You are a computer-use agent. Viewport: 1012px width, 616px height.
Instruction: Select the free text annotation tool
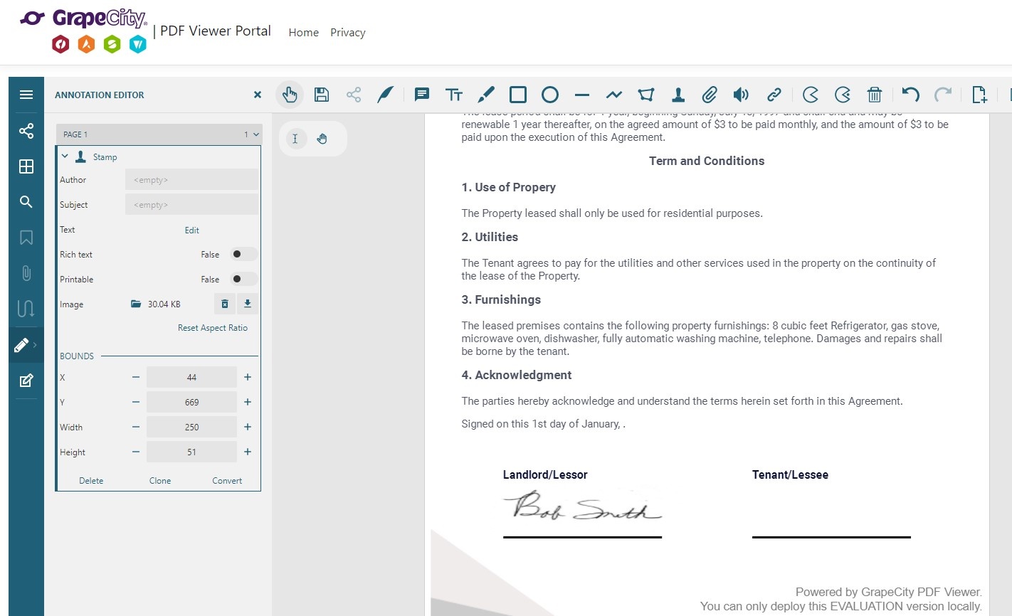click(x=454, y=95)
